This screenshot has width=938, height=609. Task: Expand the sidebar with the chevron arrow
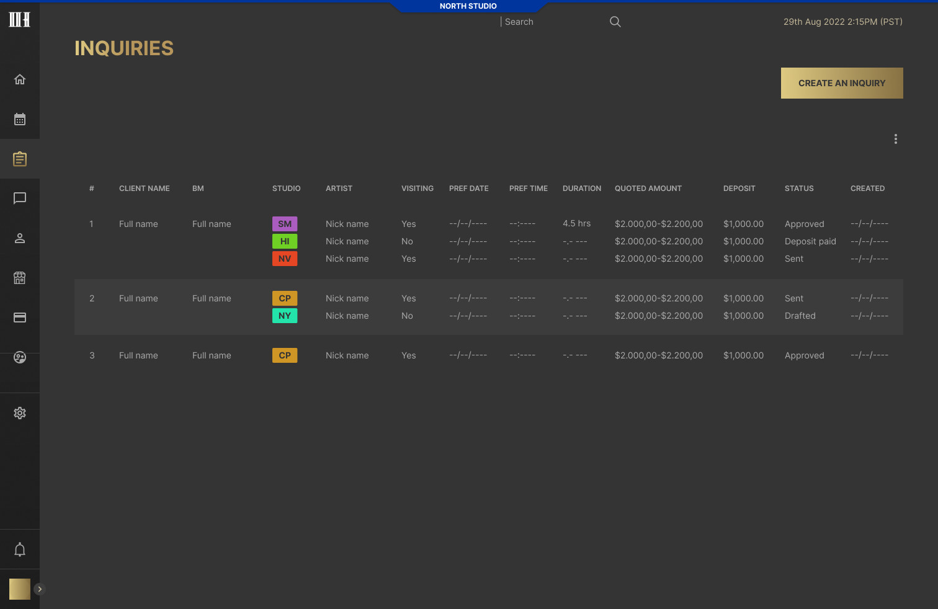[40, 589]
